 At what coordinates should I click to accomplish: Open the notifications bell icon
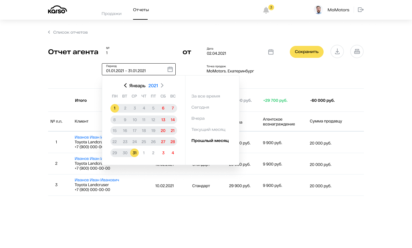(x=266, y=10)
